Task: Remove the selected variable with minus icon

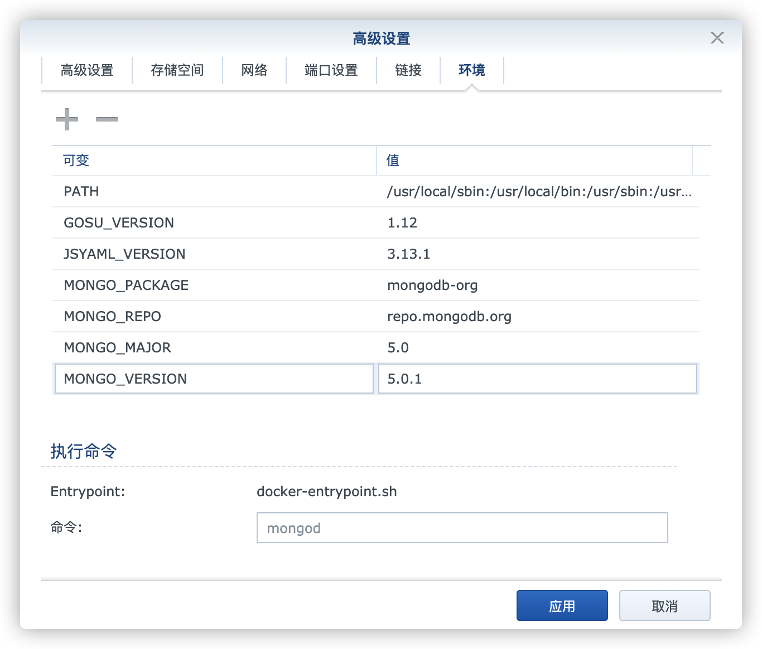Action: coord(107,119)
